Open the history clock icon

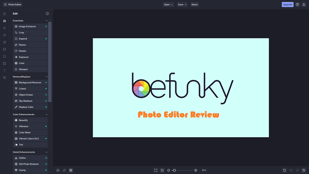(304, 170)
